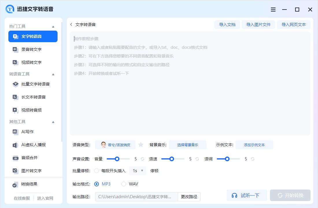Open 进入官网 link
Screen dimensions: 318x208
pos(45,198)
